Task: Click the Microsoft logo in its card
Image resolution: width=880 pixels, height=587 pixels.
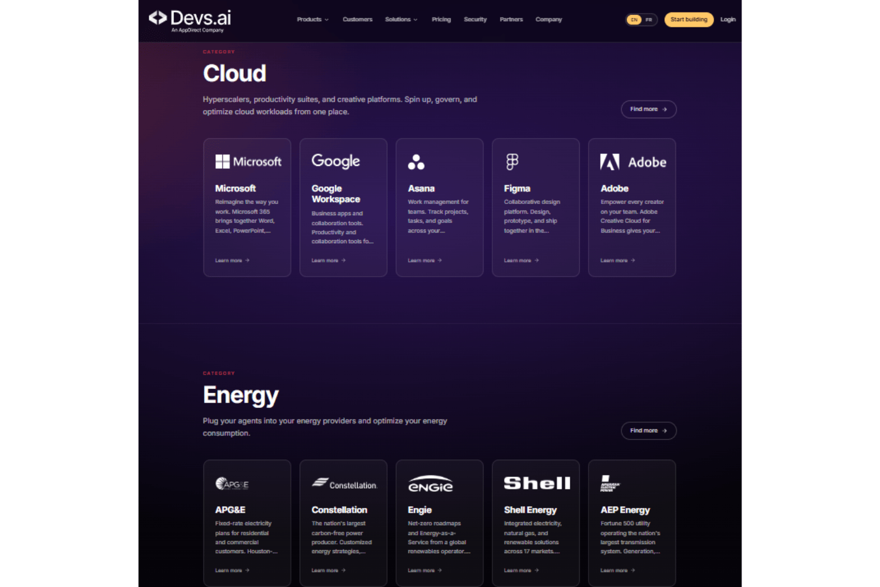Action: (248, 161)
